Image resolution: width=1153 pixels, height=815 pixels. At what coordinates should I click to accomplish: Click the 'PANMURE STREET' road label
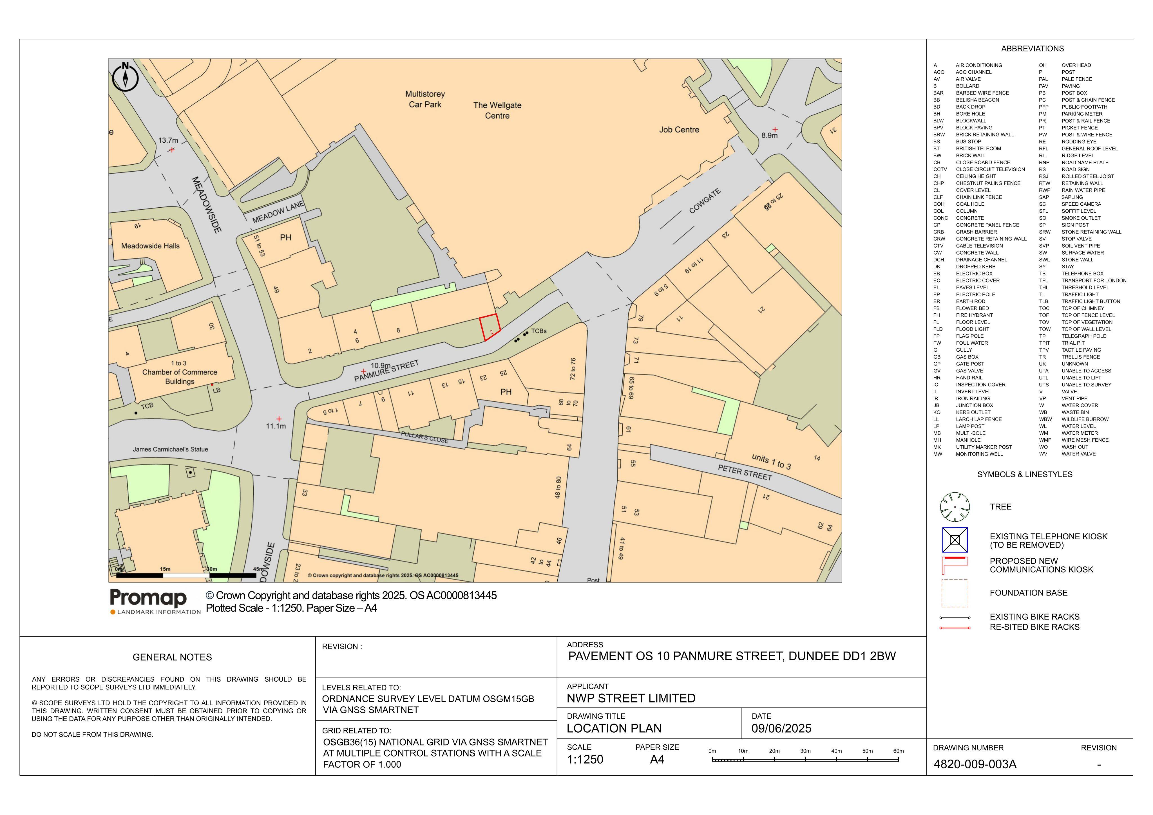point(386,371)
